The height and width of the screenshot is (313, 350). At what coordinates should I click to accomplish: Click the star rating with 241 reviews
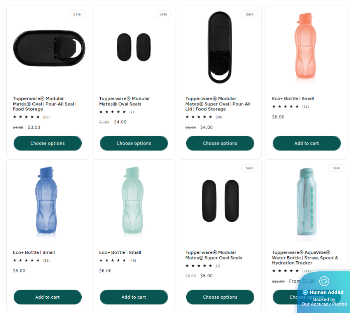click(x=286, y=271)
